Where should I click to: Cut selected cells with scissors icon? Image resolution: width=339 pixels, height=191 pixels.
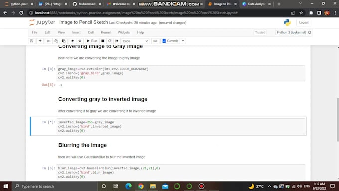(x=49, y=41)
